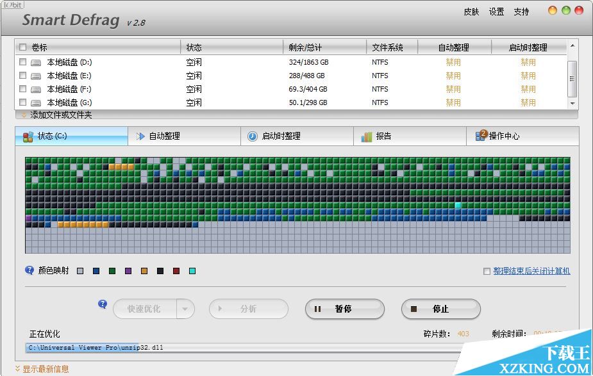Tick the select-all checkbox beside 卷标
The image size is (593, 376).
pyautogui.click(x=22, y=47)
